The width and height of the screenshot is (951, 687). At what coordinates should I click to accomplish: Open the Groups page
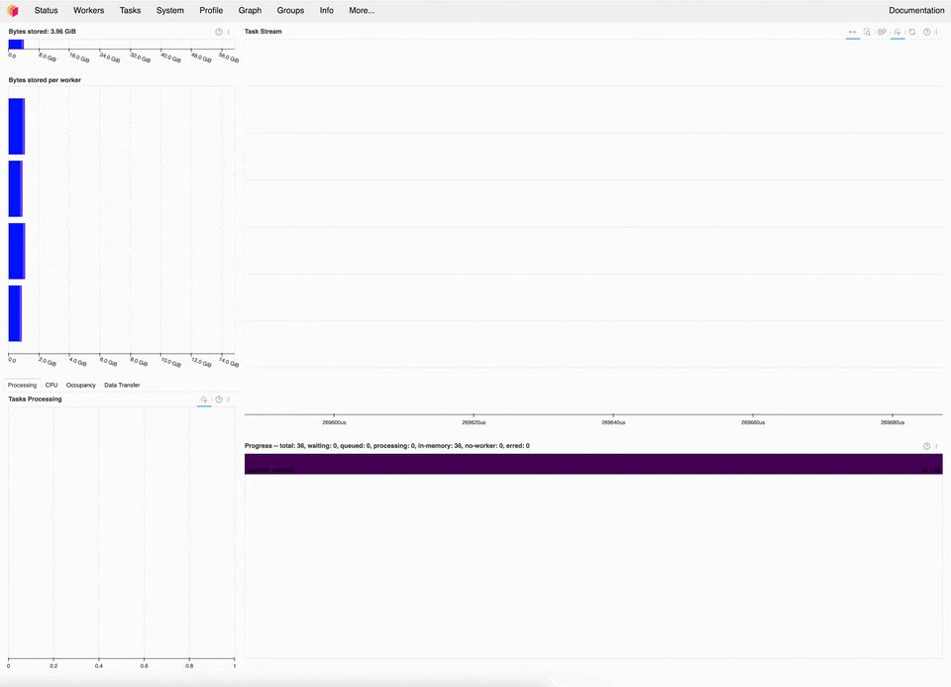[290, 10]
